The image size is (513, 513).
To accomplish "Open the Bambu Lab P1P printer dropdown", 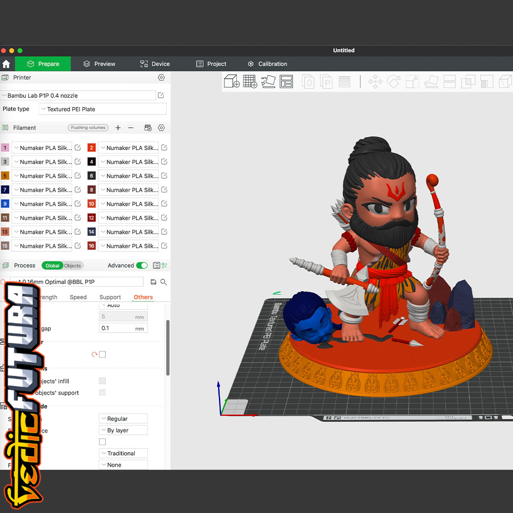I will (x=78, y=95).
